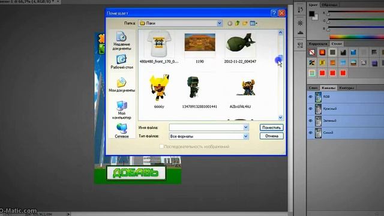Switch to the Коррекция tab
This screenshot has height=216, width=384.
click(x=318, y=44)
